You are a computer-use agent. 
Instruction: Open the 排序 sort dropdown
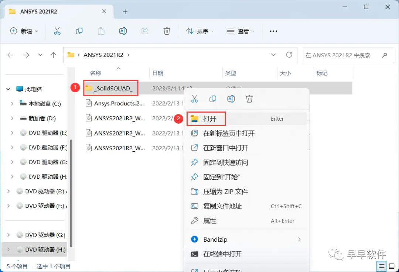(200, 31)
